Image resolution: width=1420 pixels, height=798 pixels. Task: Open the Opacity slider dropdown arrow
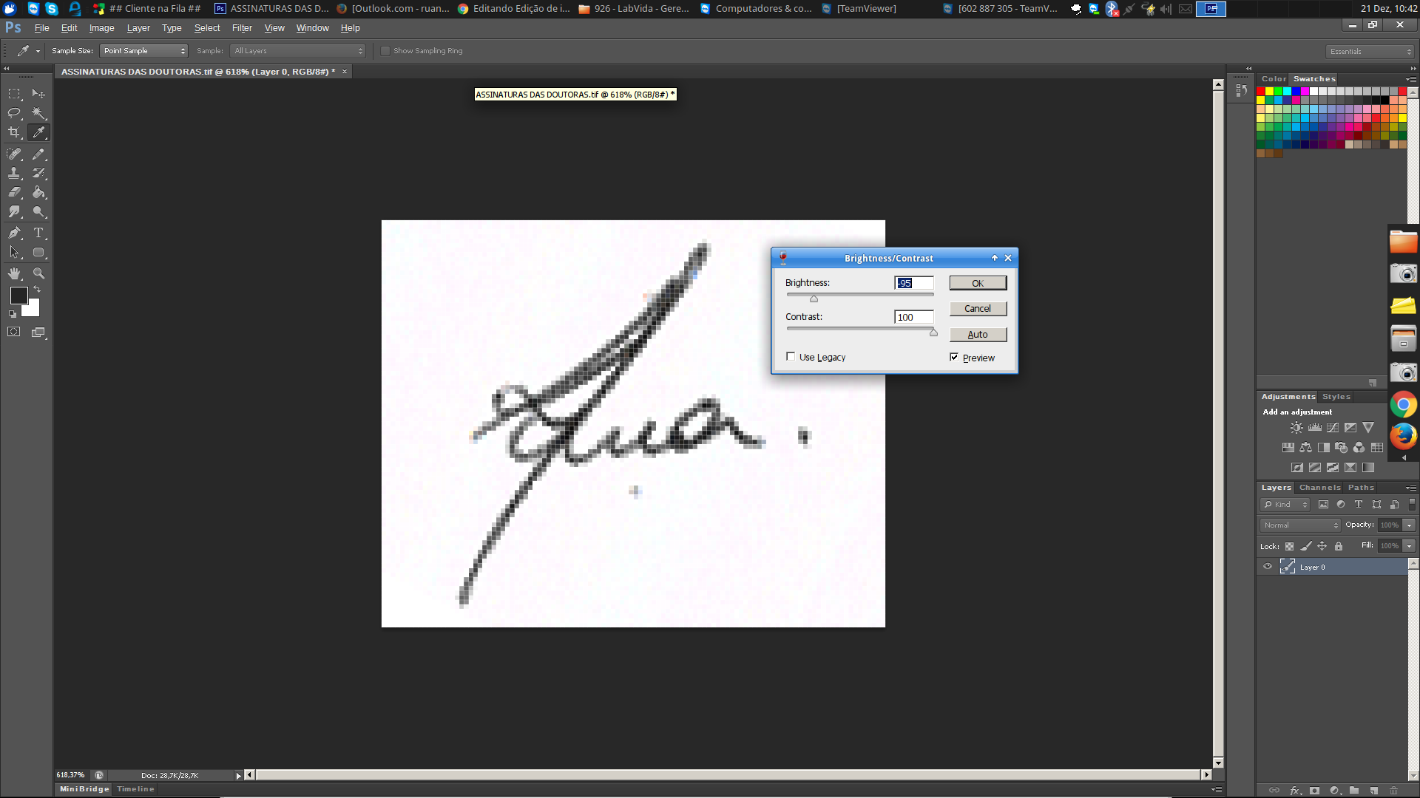click(x=1410, y=525)
